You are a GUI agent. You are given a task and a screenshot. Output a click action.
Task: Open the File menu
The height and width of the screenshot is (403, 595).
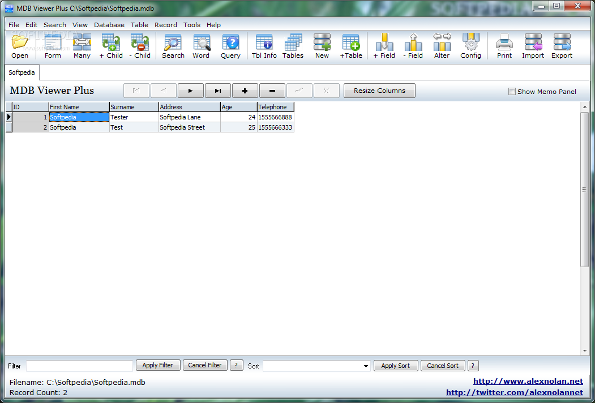(14, 25)
